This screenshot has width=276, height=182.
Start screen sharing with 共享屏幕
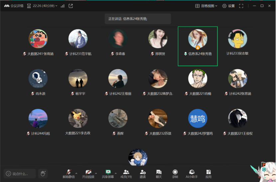pyautogui.click(x=108, y=173)
